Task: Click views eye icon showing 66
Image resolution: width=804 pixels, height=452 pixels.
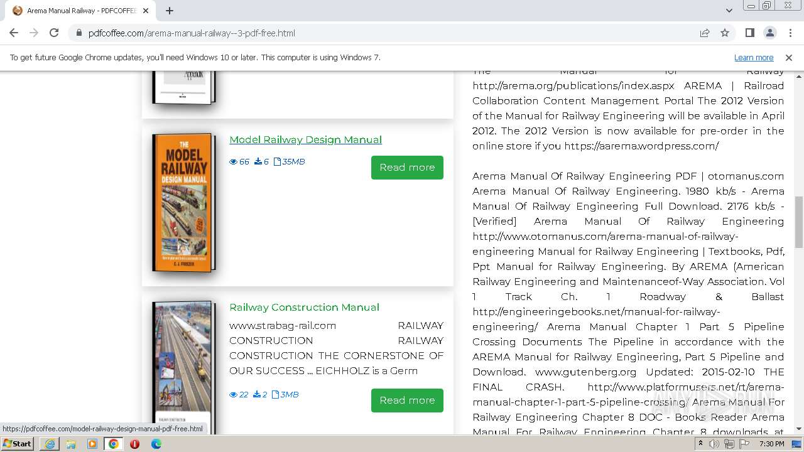Action: [x=233, y=162]
